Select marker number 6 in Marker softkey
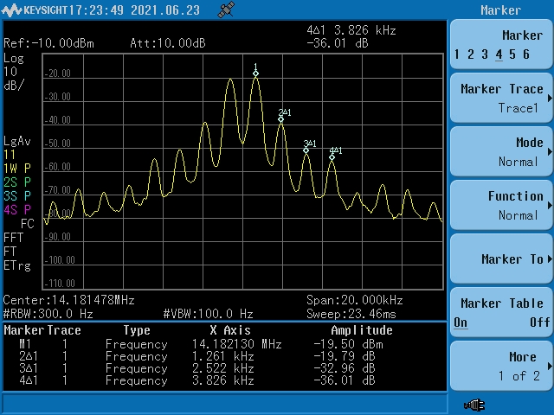554x415 pixels. [x=526, y=54]
